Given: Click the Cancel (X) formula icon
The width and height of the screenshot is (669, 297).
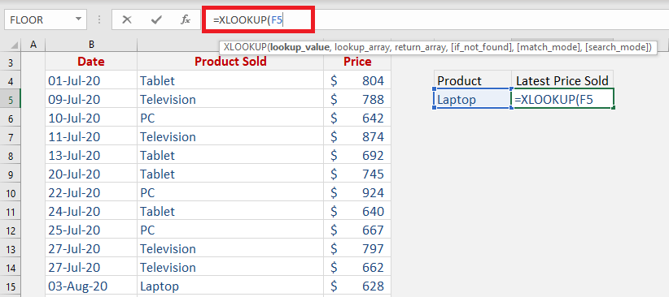Looking at the screenshot, I should (127, 19).
